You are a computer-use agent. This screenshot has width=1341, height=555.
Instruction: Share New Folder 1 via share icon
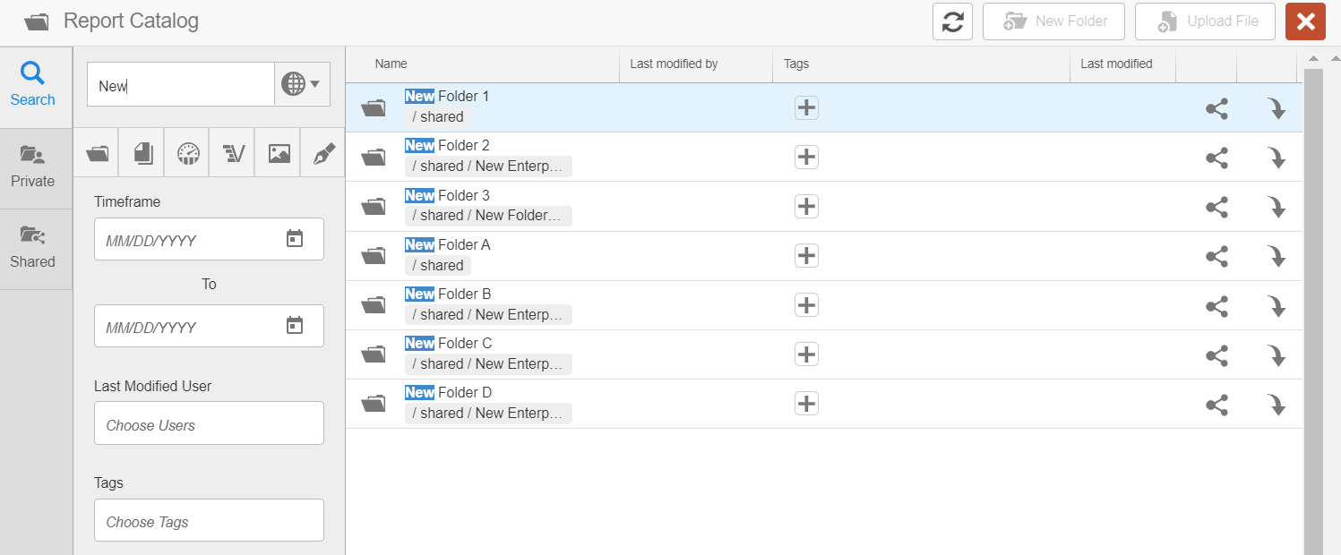[1216, 109]
